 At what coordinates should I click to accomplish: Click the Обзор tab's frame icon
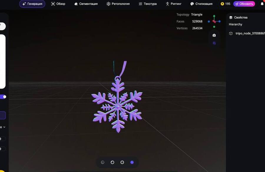[x=53, y=4]
